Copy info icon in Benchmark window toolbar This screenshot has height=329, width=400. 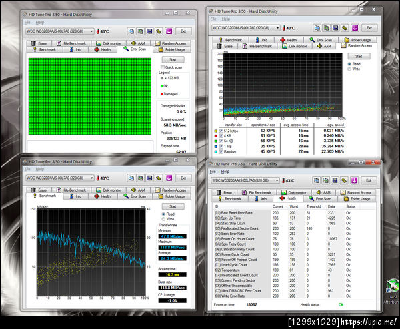131,178
